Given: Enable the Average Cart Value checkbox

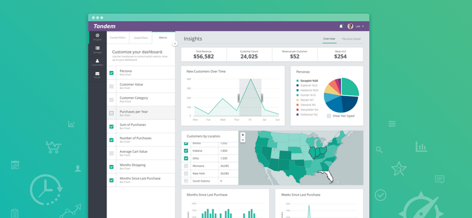Looking at the screenshot, I should click(x=112, y=153).
